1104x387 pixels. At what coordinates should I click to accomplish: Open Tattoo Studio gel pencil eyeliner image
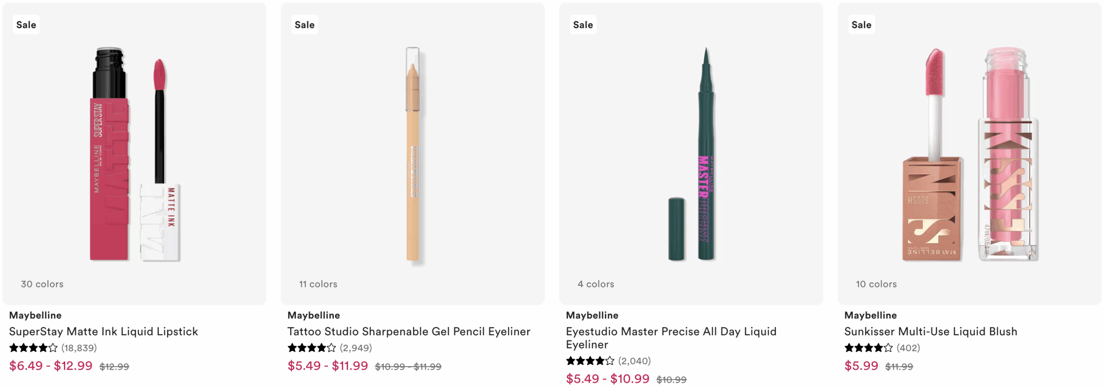pyautogui.click(x=413, y=154)
